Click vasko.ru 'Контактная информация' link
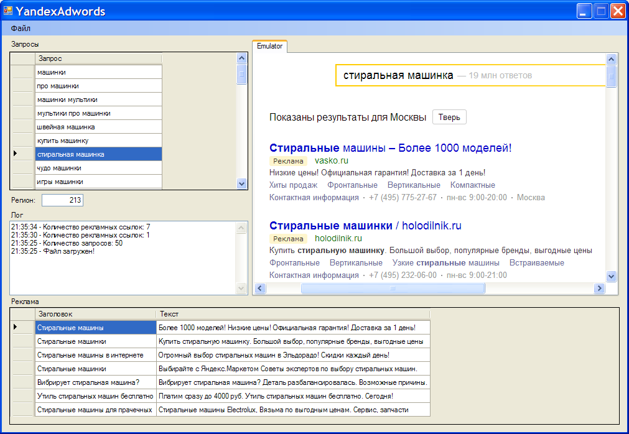The image size is (629, 434). 314,198
